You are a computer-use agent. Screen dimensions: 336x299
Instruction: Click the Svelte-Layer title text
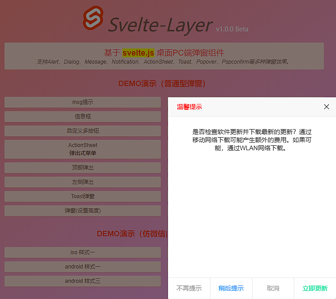click(x=160, y=25)
